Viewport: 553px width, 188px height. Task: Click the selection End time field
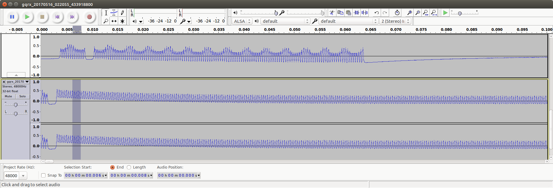[131, 175]
